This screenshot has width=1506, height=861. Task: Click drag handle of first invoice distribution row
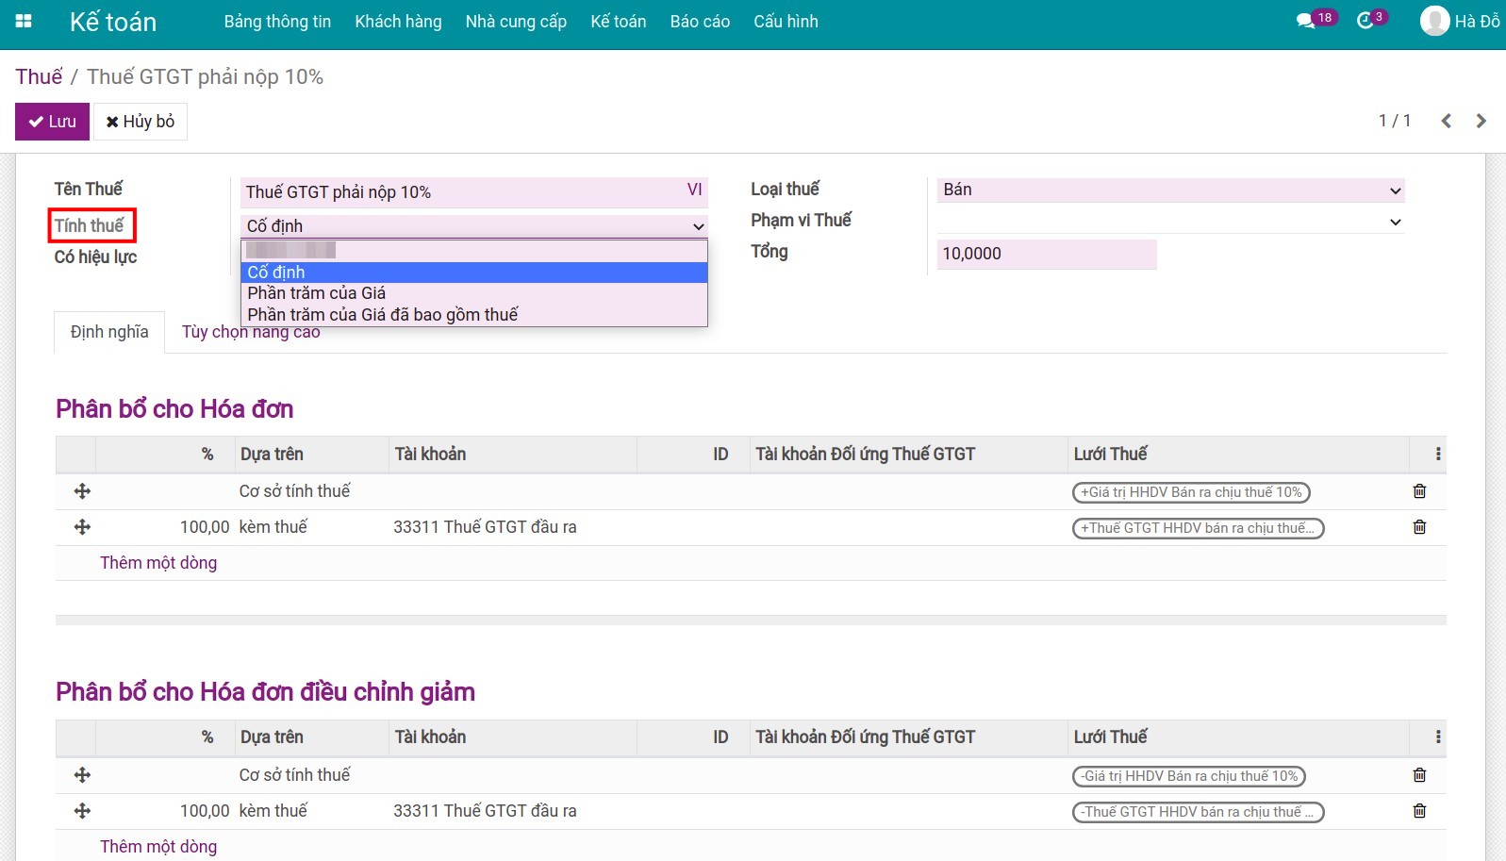tap(82, 491)
